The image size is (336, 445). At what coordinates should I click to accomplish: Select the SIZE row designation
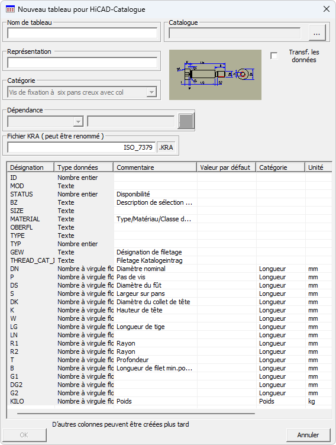(x=17, y=211)
